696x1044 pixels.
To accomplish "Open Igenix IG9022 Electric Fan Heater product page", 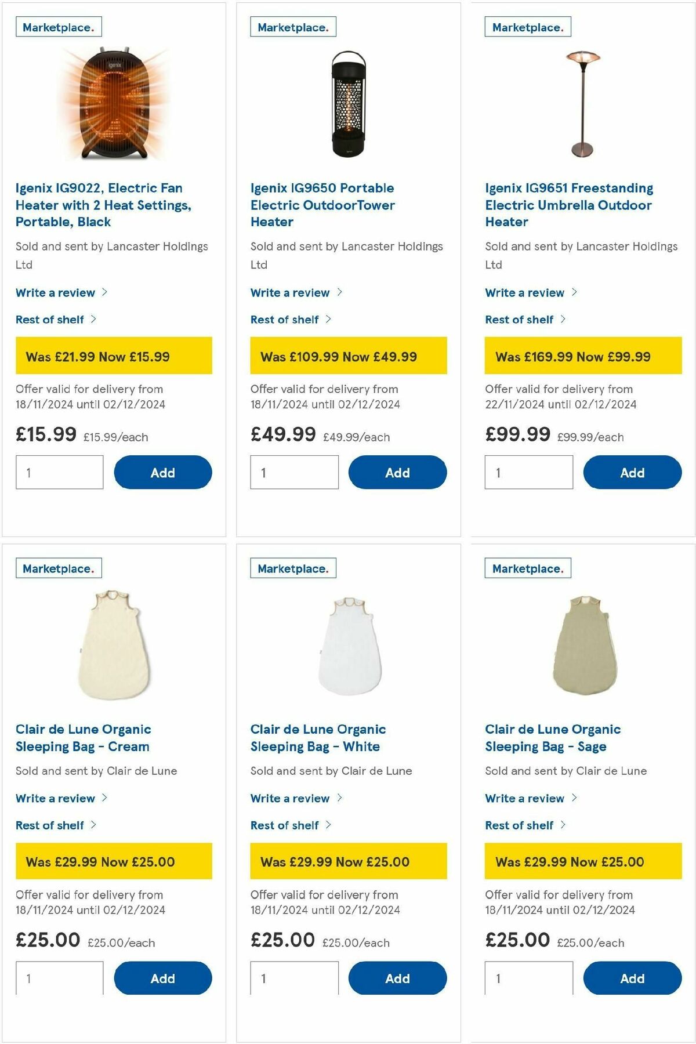I will (x=98, y=204).
